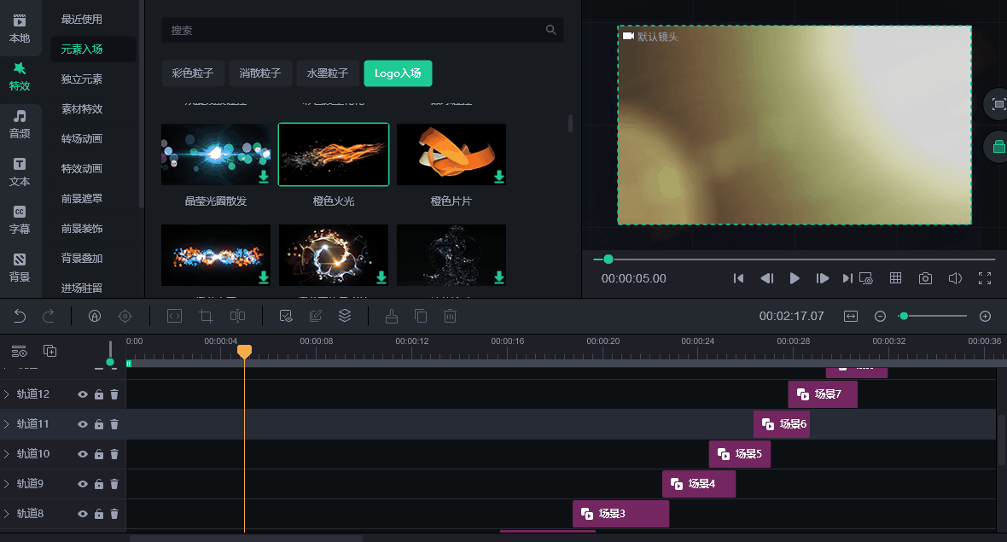The image size is (1007, 542).
Task: Play the preview video
Action: coord(795,278)
